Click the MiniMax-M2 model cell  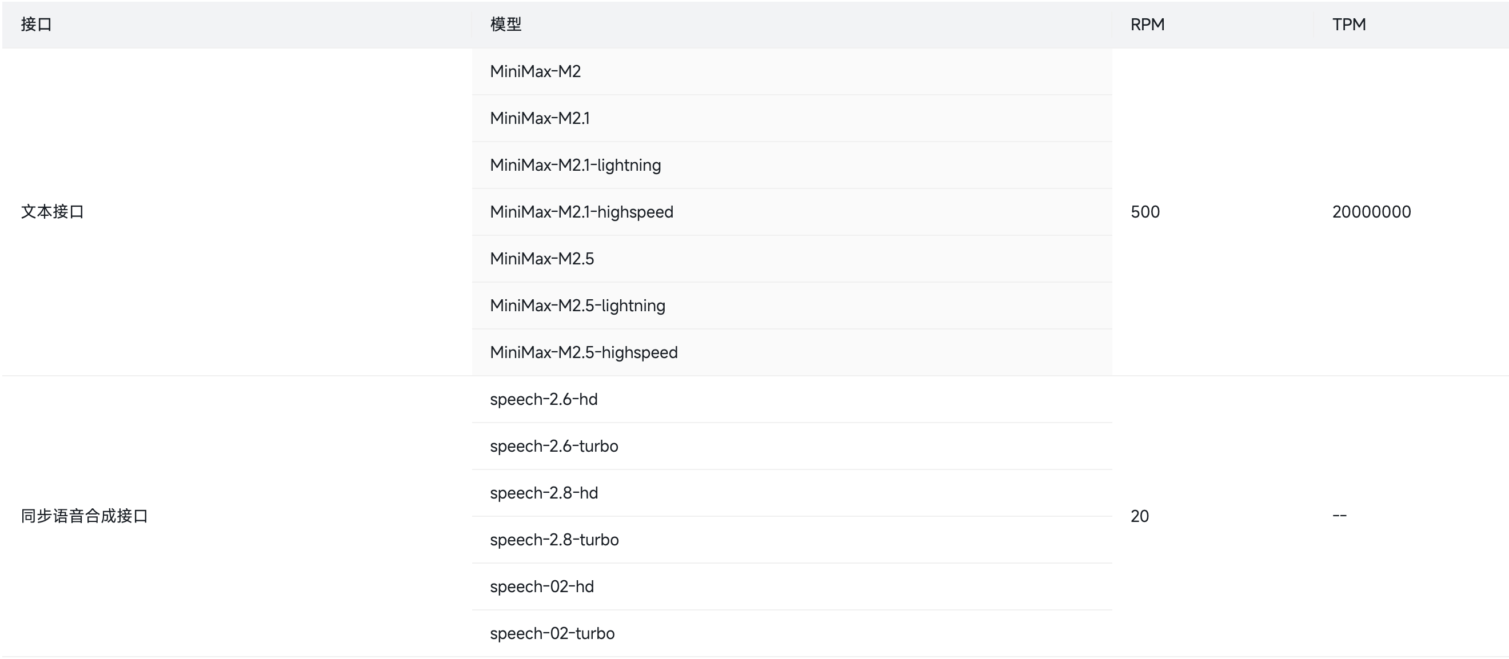792,71
